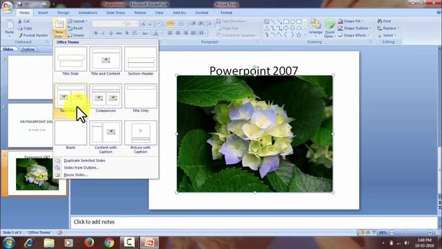The image size is (442, 249).
Task: Click the Office button logo
Action: click(x=8, y=7)
